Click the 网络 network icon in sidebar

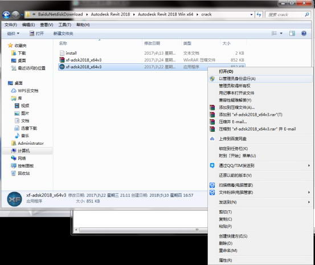coord(14,158)
